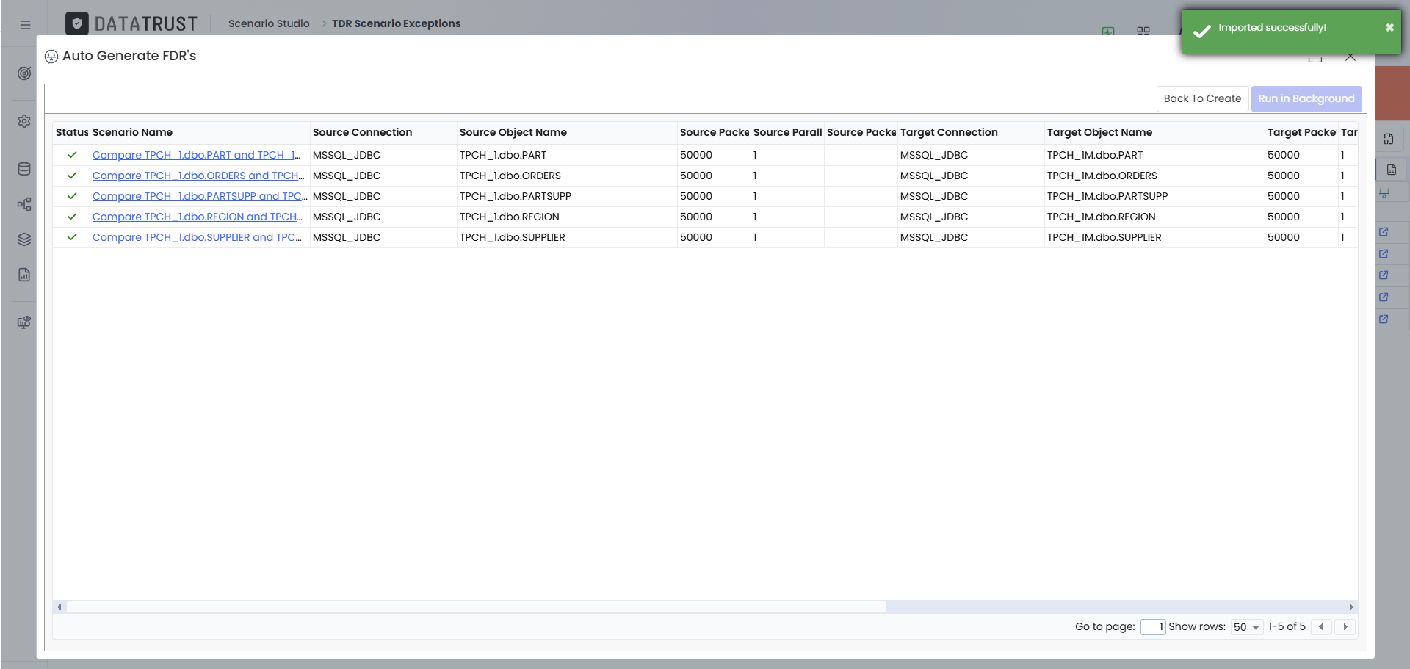Select the TPCH_1M.dbo.PART target object cell
The width and height of the screenshot is (1410, 669).
[1154, 155]
